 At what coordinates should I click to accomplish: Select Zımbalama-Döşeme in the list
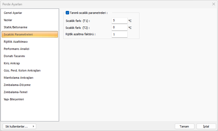[x=17, y=85]
